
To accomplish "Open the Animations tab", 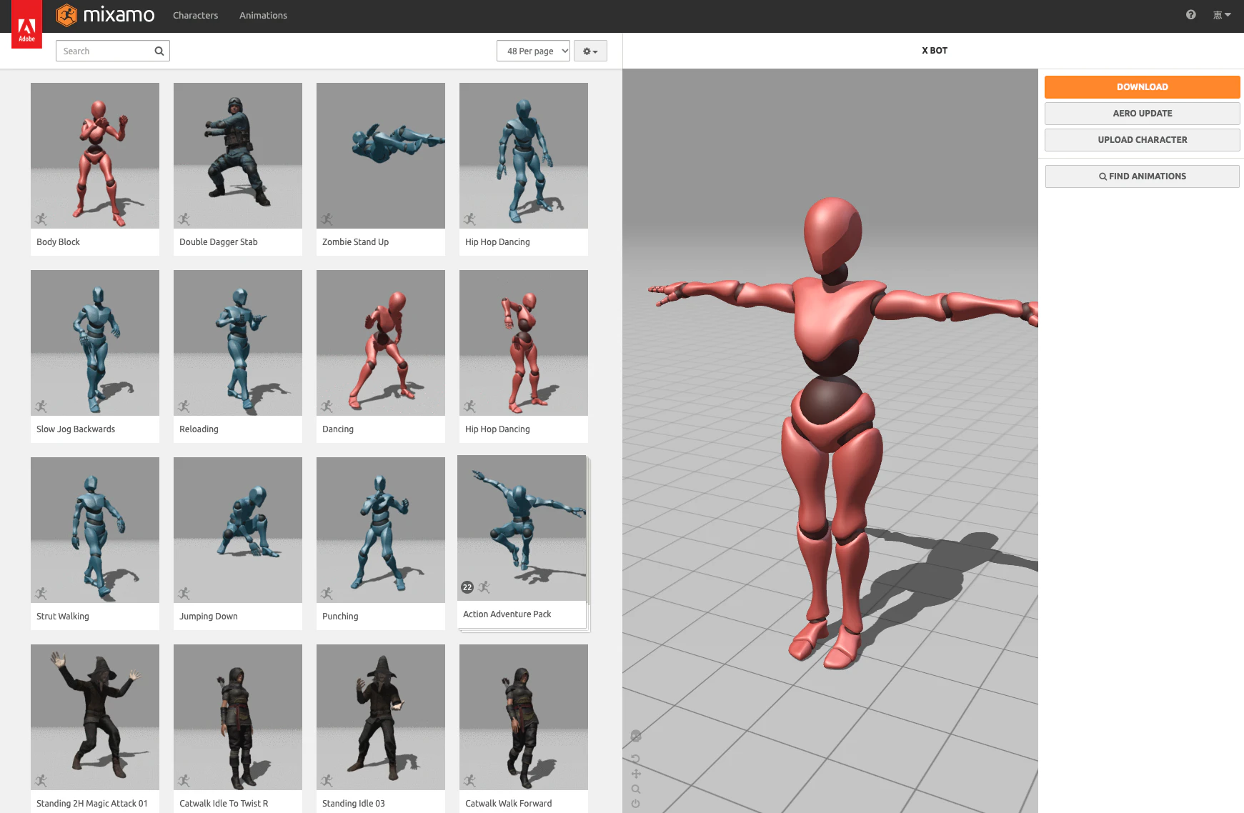I will [x=263, y=15].
